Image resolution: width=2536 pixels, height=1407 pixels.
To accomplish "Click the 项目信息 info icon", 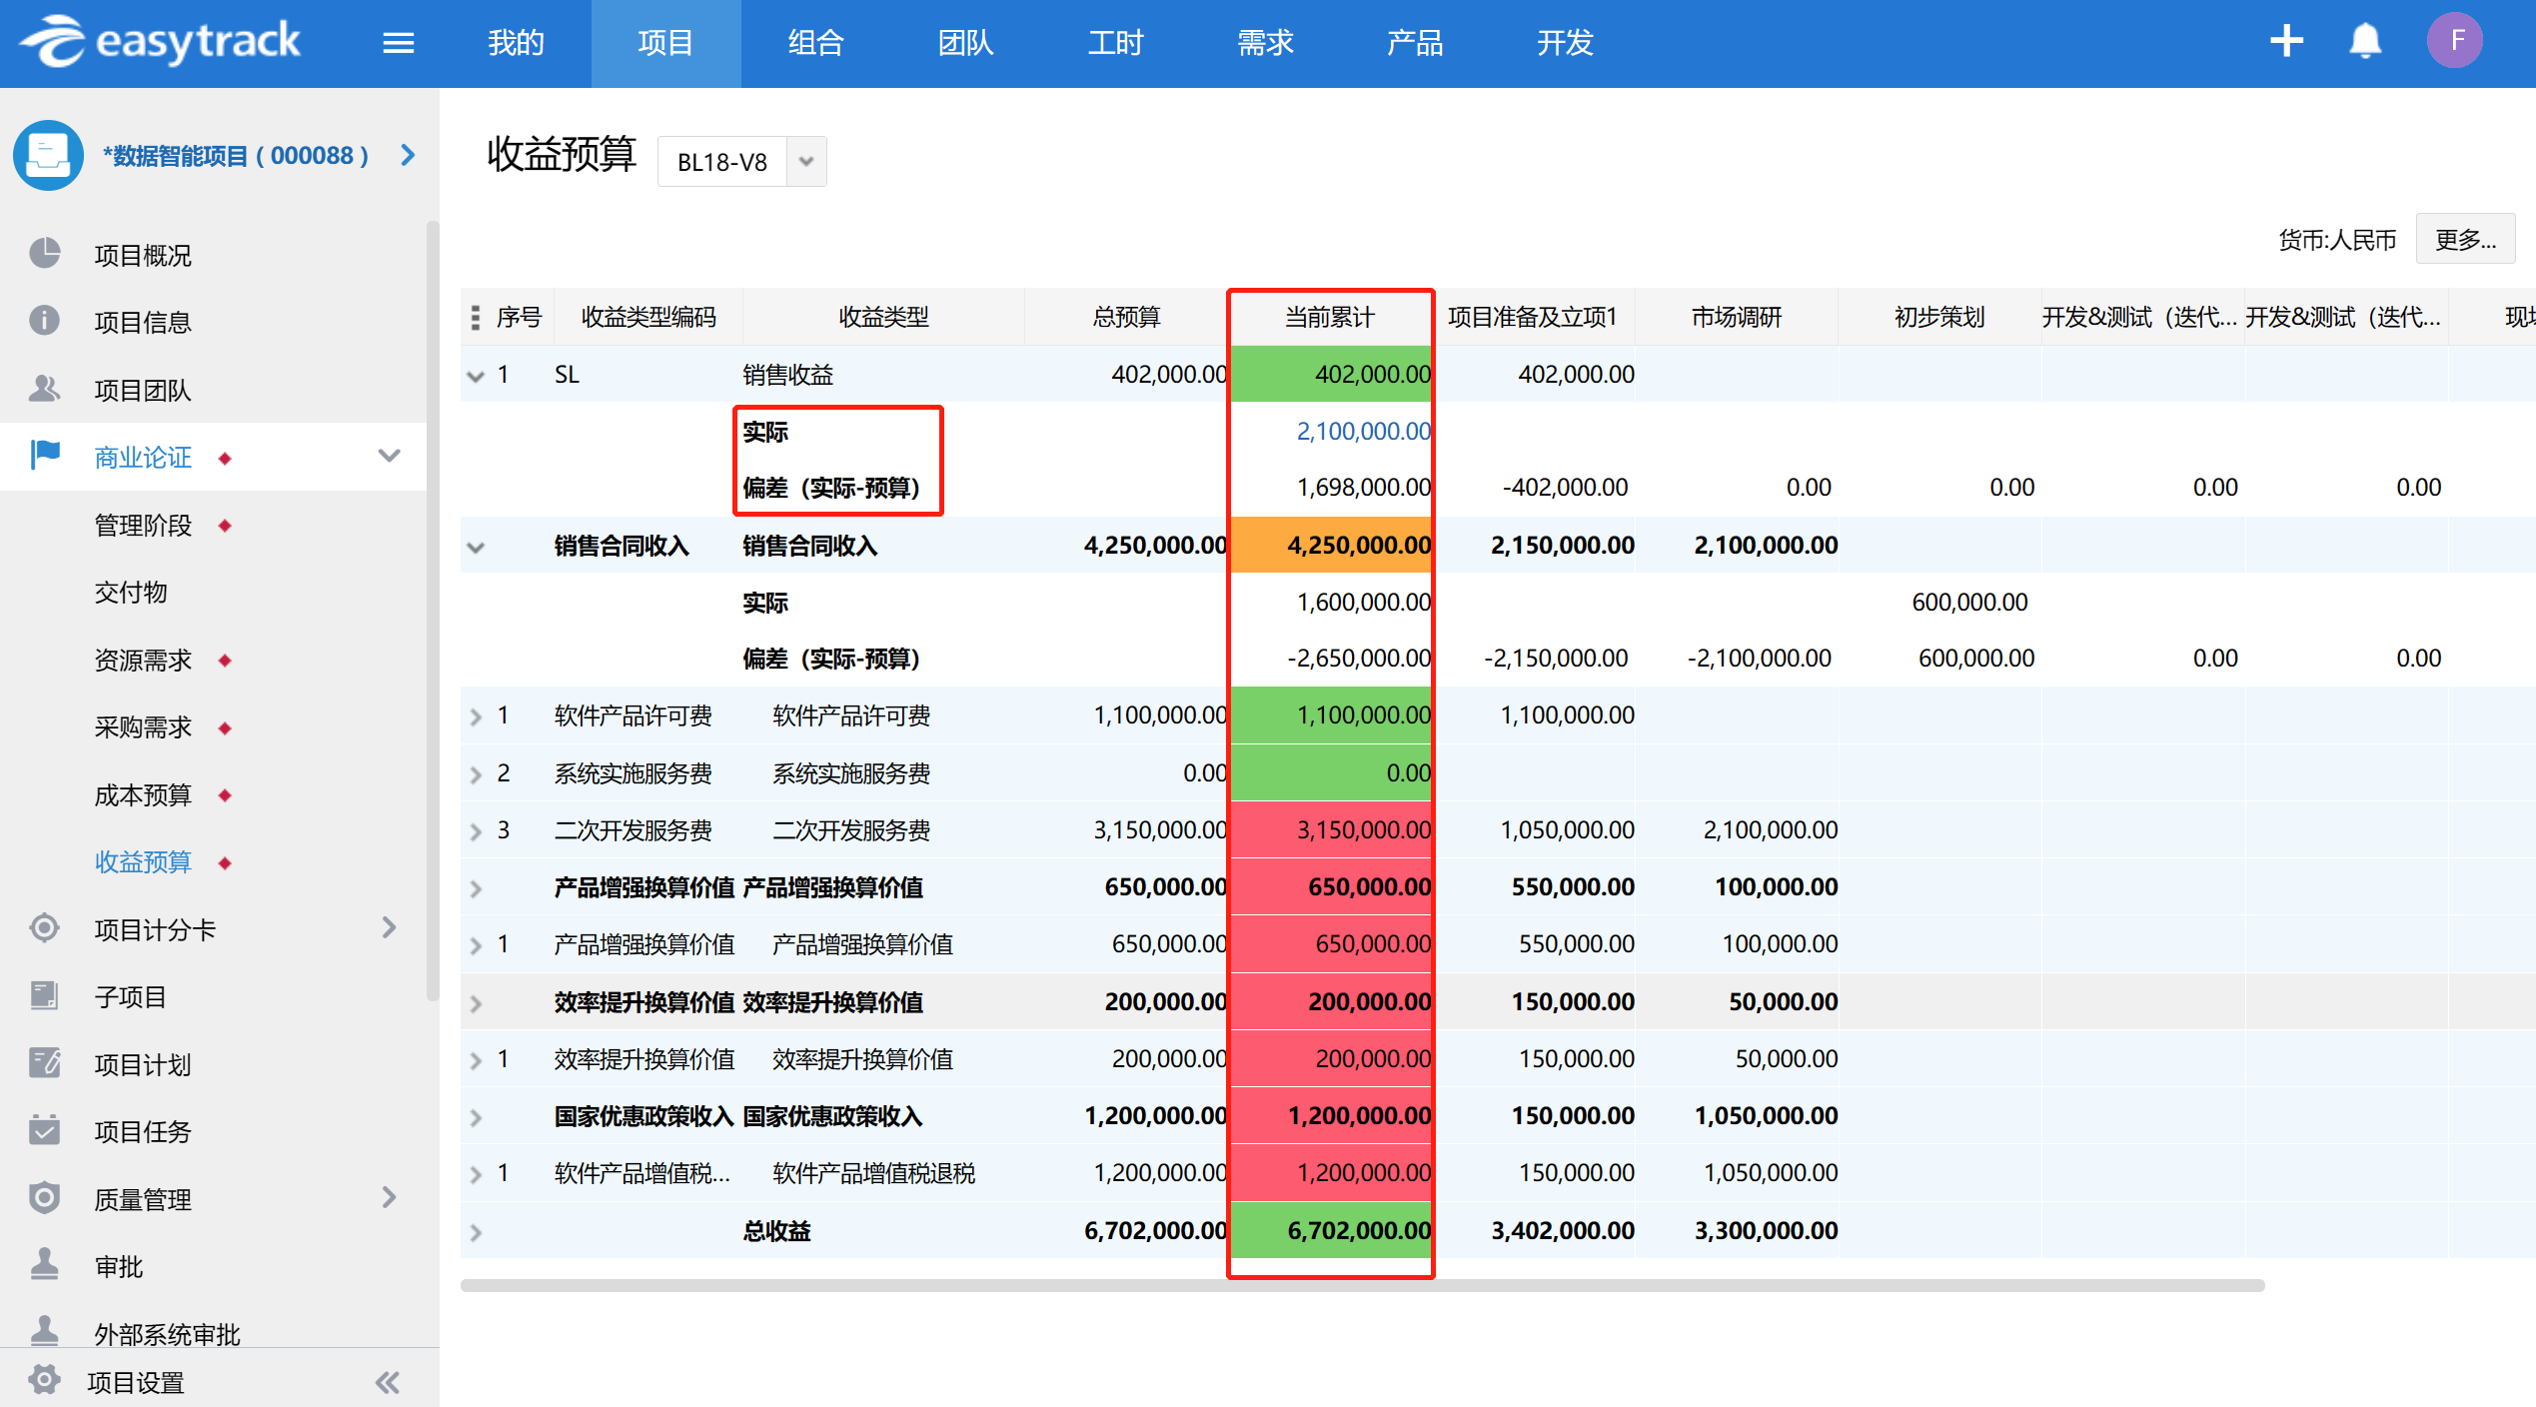I will tap(44, 321).
